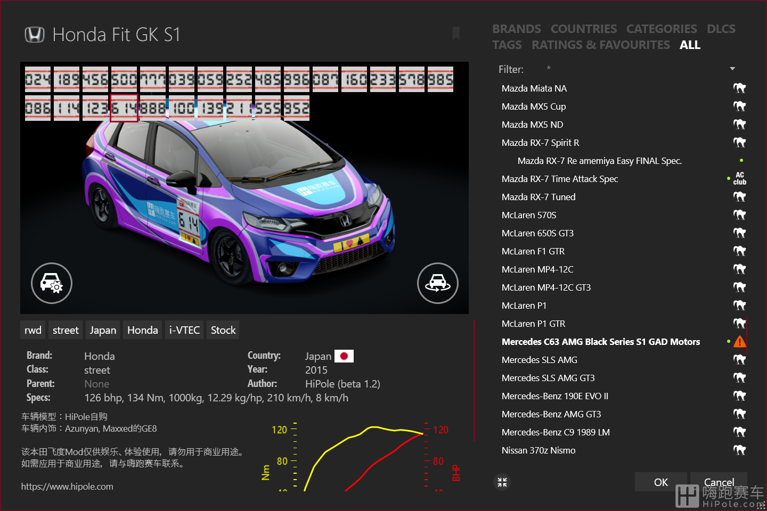Click the Kunos icon beside McLaren F1 GTR
The height and width of the screenshot is (511, 767).
pyautogui.click(x=739, y=251)
